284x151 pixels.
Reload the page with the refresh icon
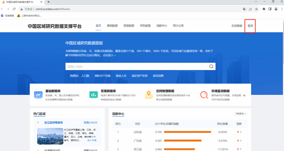point(14,9)
